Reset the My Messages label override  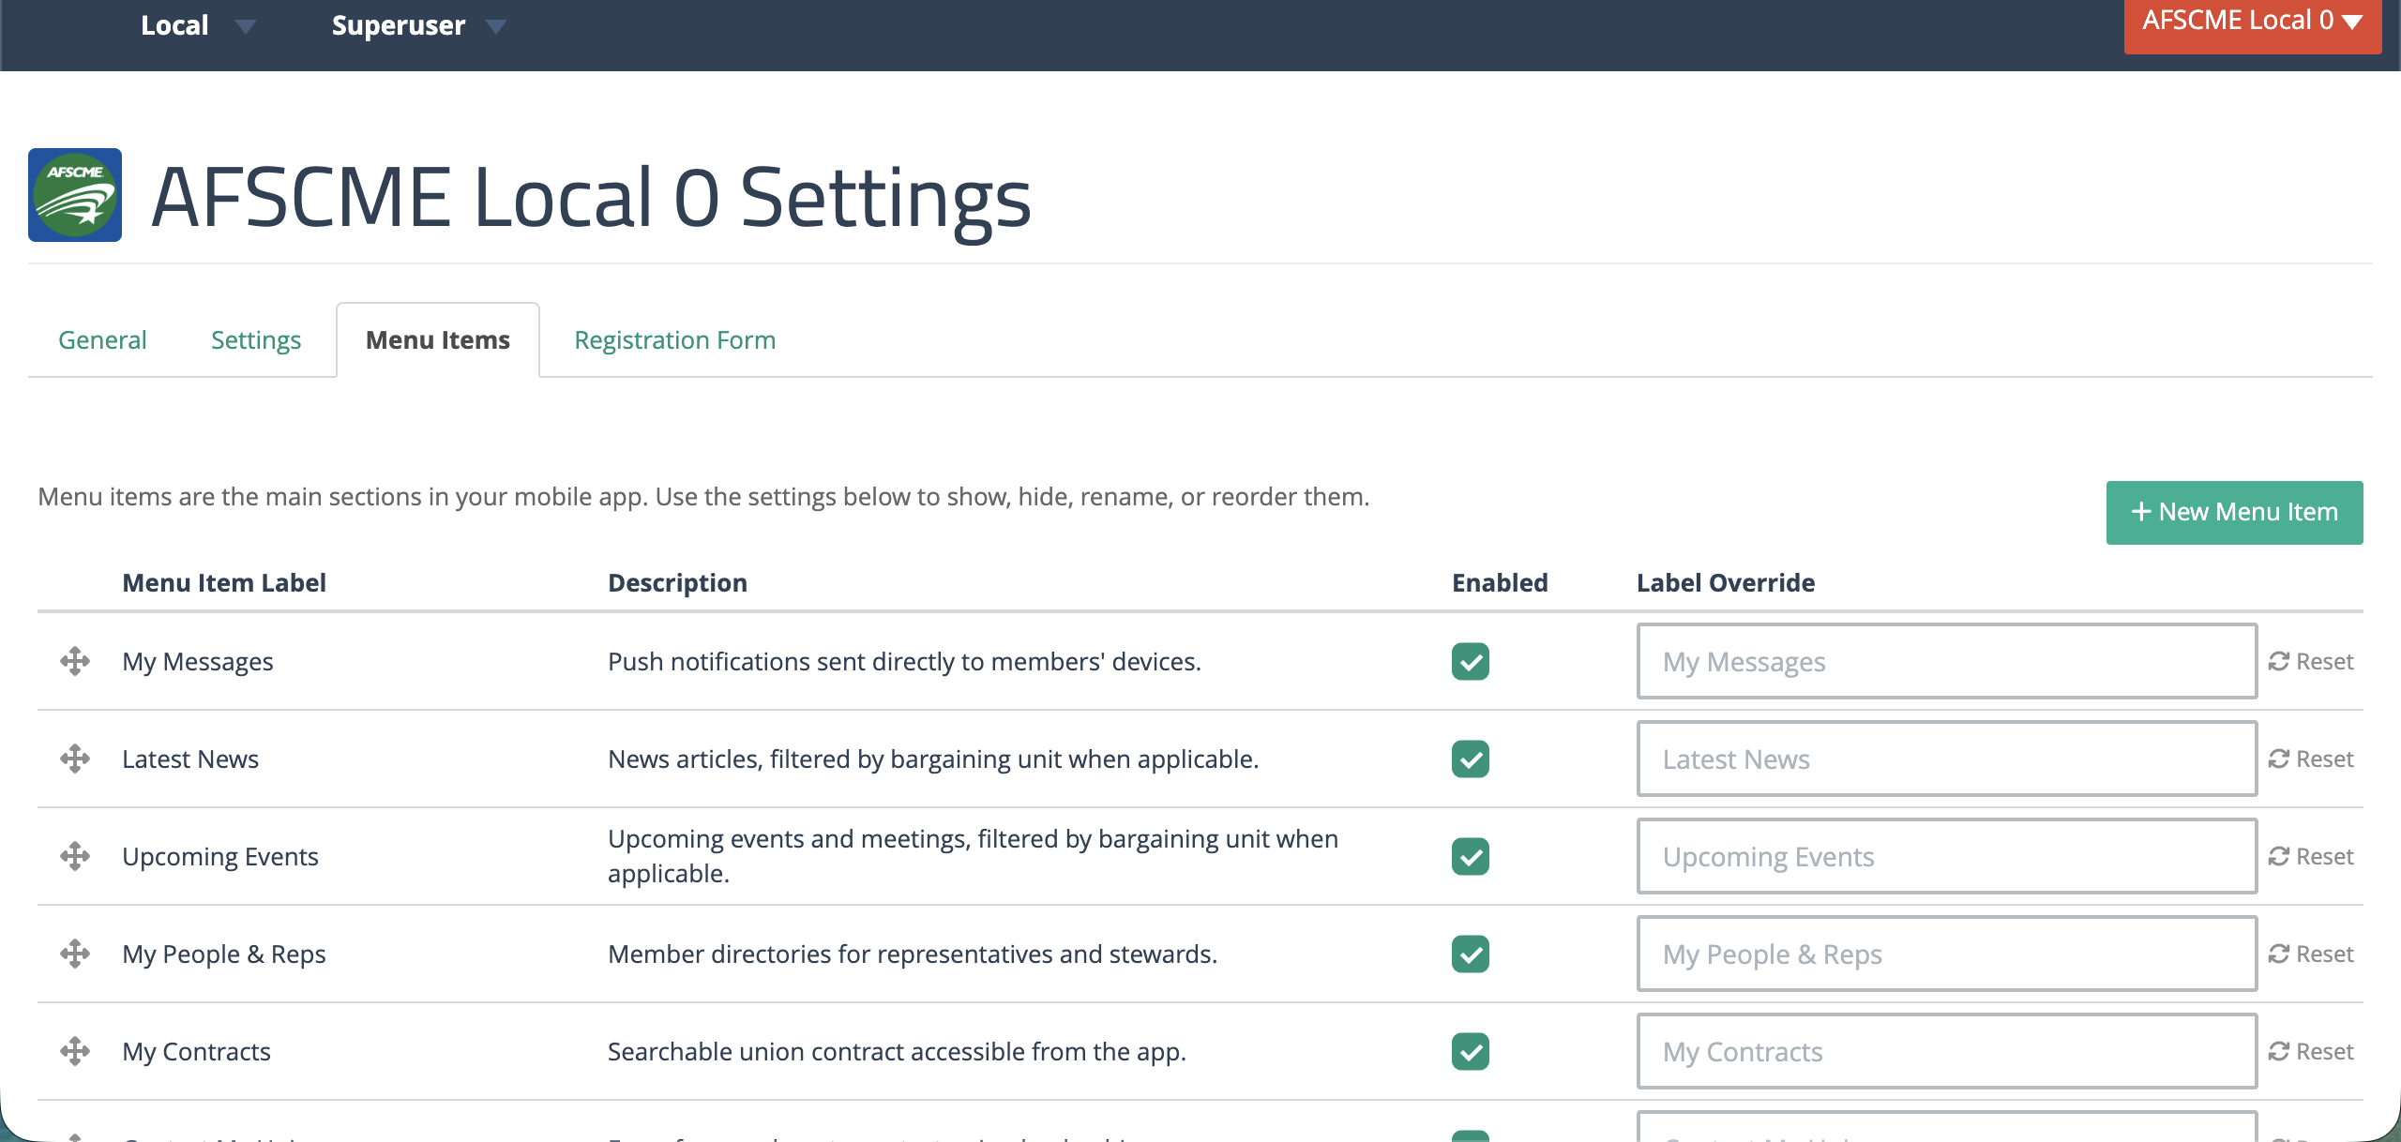(2311, 661)
